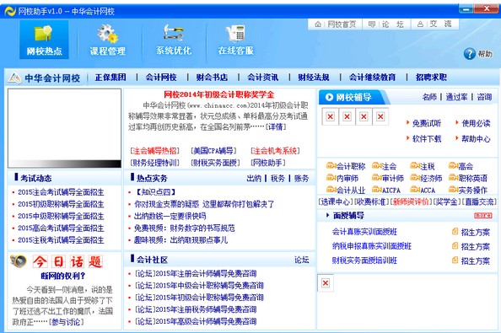Click the megaphone icon beside 今日话题
The image size is (501, 333).
19,261
